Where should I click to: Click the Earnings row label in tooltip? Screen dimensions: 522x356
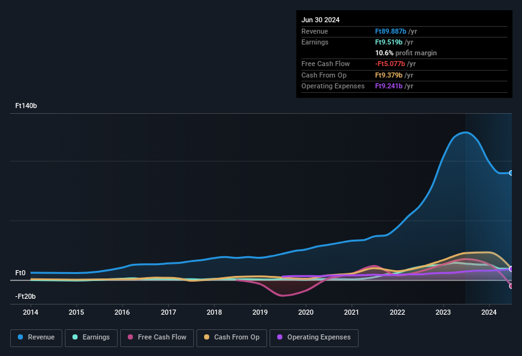click(315, 42)
